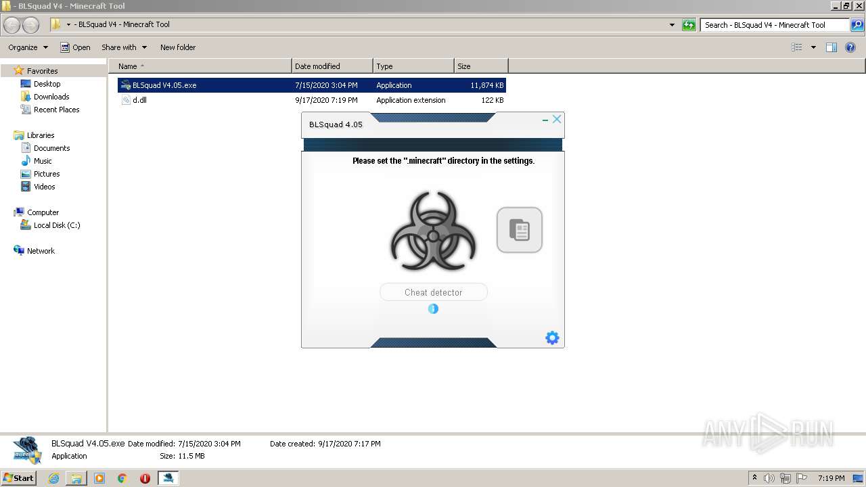866x487 pixels.
Task: Expand the Organize dropdown arrow
Action: point(45,47)
